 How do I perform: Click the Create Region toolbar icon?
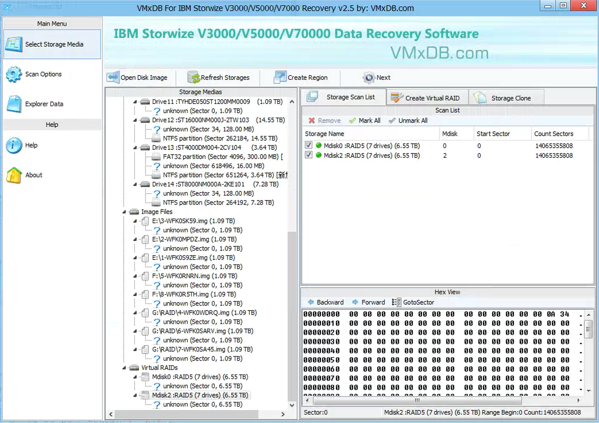(x=280, y=78)
